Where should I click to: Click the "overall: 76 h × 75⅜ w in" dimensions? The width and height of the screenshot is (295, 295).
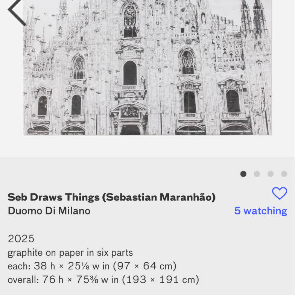[58, 280]
